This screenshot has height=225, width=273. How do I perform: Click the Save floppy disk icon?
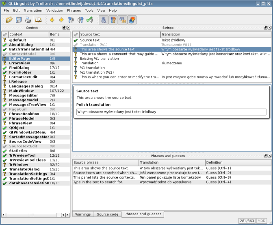pos(19,20)
